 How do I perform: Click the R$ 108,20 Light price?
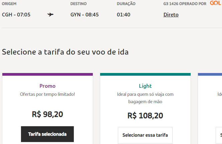pos(145,116)
